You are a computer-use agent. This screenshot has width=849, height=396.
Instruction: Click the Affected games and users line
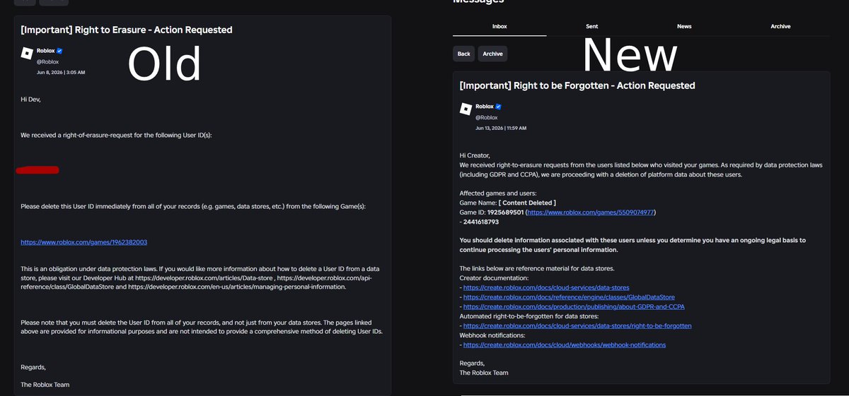pos(498,193)
